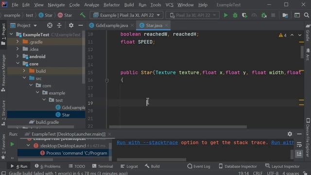Click the warnings indicator showing 4
Image resolution: width=311 pixels, height=175 pixels.
(283, 35)
